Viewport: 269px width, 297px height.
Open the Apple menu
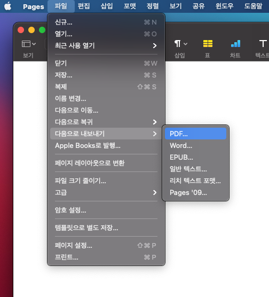tap(7, 6)
